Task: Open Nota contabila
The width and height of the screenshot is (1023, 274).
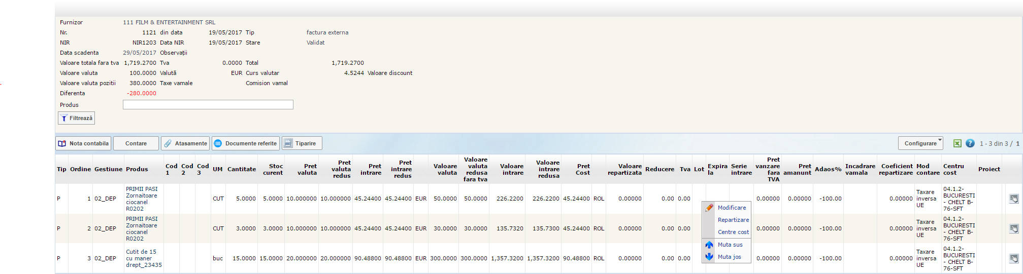Action: [83, 143]
